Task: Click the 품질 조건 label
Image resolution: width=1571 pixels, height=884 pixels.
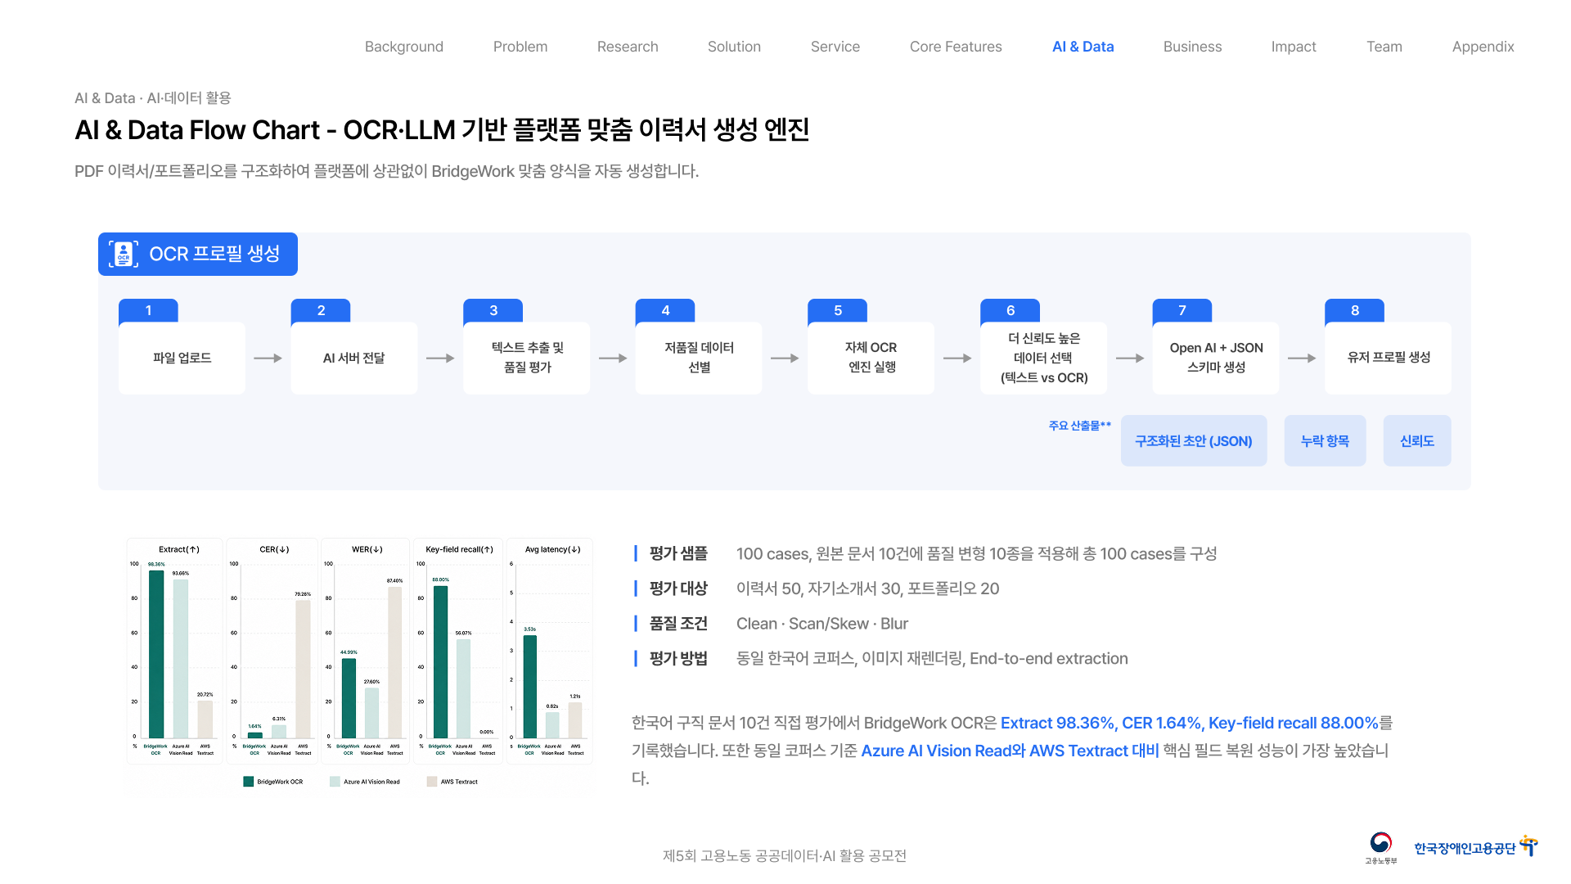Action: click(678, 624)
